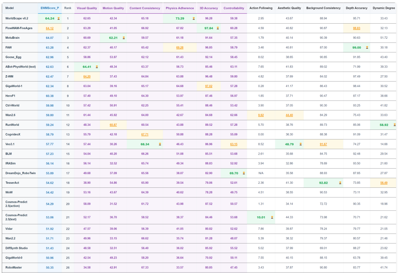Viewport: 398px width, 273px height.
Task: Sort by the Background Consistency column
Action: tap(324, 8)
